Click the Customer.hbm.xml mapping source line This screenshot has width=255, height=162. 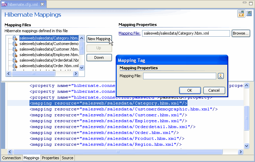click(x=108, y=115)
